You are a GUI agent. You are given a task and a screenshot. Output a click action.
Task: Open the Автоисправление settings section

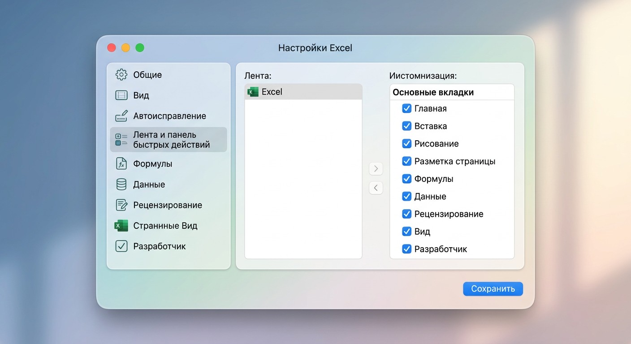(x=169, y=116)
